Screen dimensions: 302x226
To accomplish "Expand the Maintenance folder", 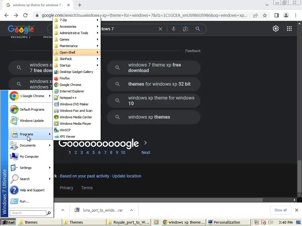I will [x=77, y=46].
